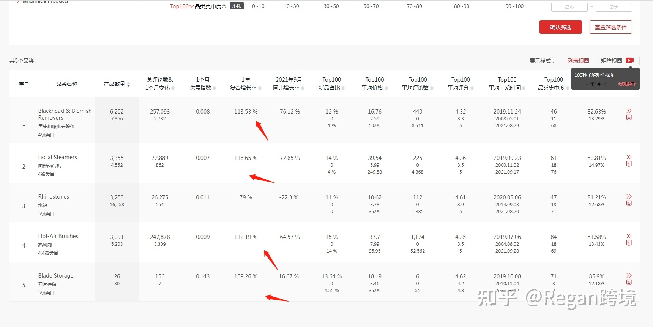653x327 pixels.
Task: Click report icon for Blackhead & Blemish Removers
Action: [629, 118]
